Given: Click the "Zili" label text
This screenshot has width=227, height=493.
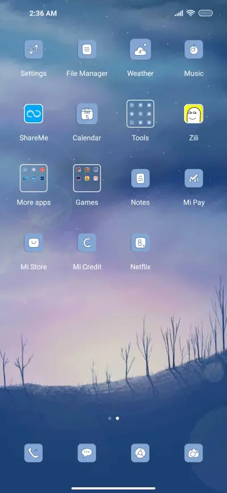Looking at the screenshot, I should click(194, 138).
